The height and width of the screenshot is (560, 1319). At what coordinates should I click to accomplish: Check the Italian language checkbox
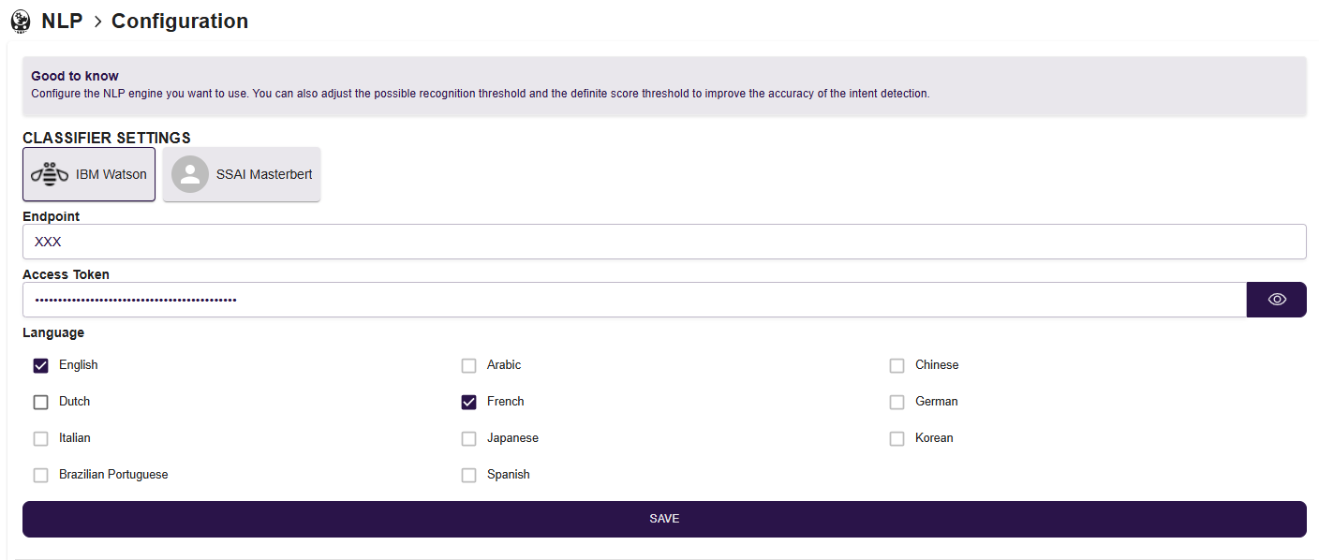40,438
